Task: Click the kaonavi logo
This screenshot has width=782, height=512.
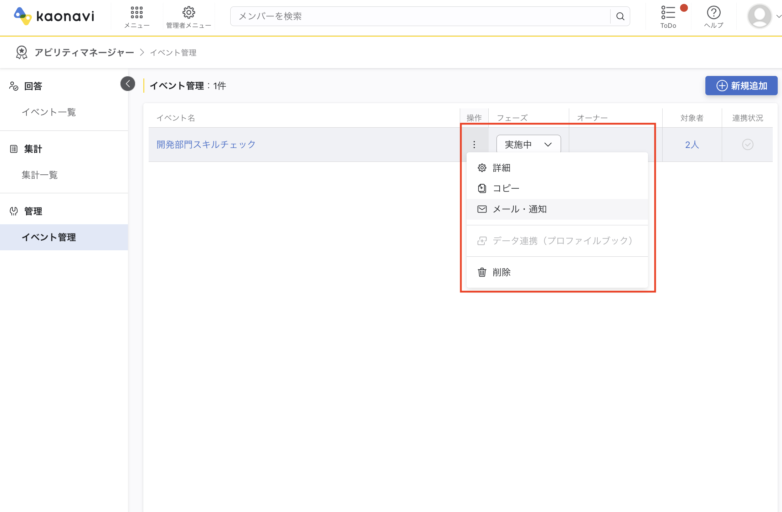Action: point(53,16)
